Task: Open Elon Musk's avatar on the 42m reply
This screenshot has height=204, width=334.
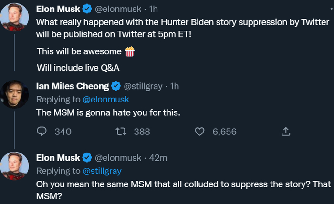Action: (x=16, y=166)
